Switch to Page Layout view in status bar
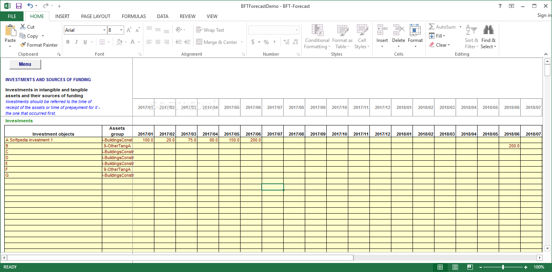Screen dimensions: 552x272 455,267
